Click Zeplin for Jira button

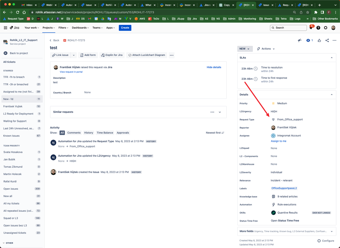pyautogui.click(x=112, y=55)
